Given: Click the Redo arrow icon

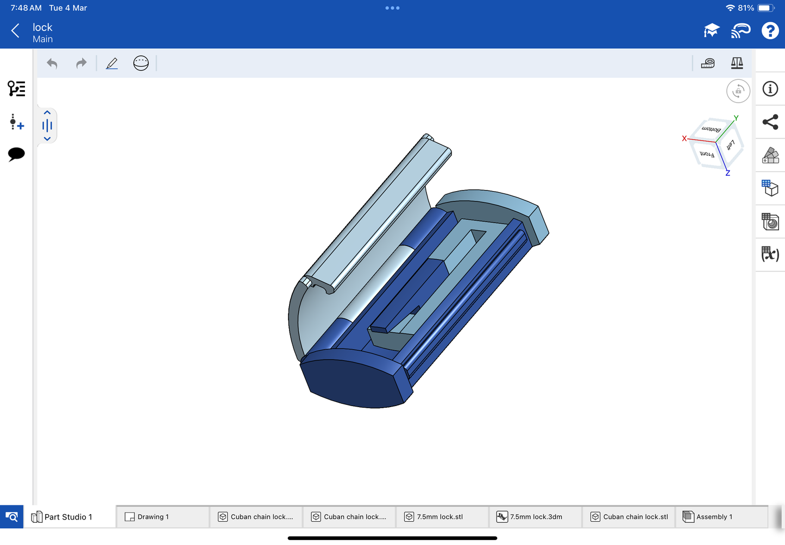Looking at the screenshot, I should pyautogui.click(x=81, y=64).
